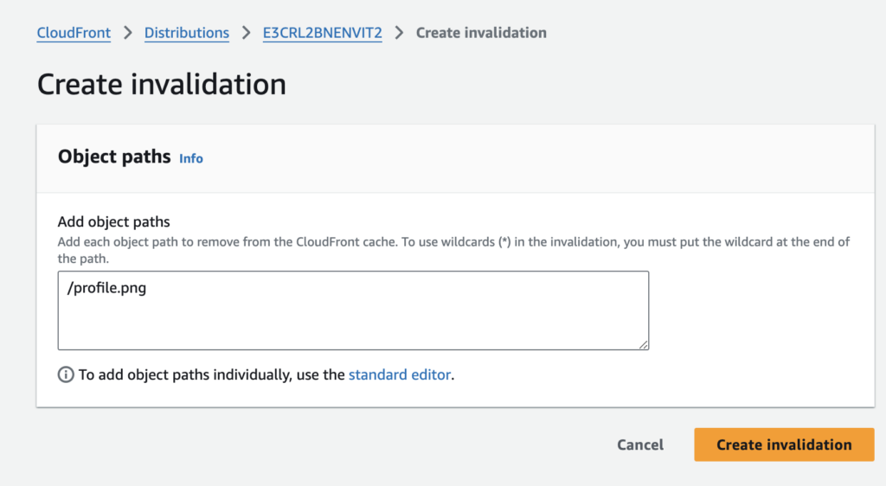Click the 'To add object paths individually' hint
Viewport: 886px width, 486px height.
pos(212,374)
